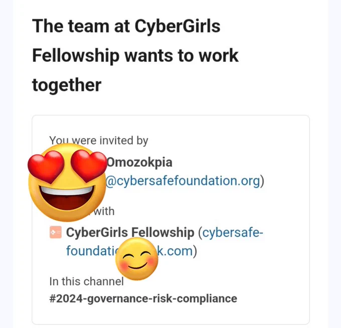Click the heading word 'together'
This screenshot has width=341, height=328.
click(x=67, y=85)
